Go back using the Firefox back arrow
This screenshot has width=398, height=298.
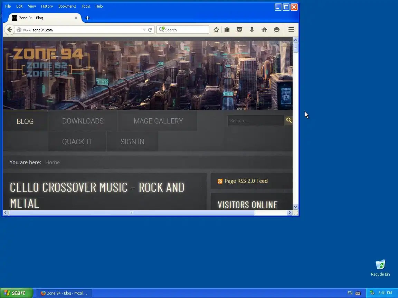coord(9,30)
